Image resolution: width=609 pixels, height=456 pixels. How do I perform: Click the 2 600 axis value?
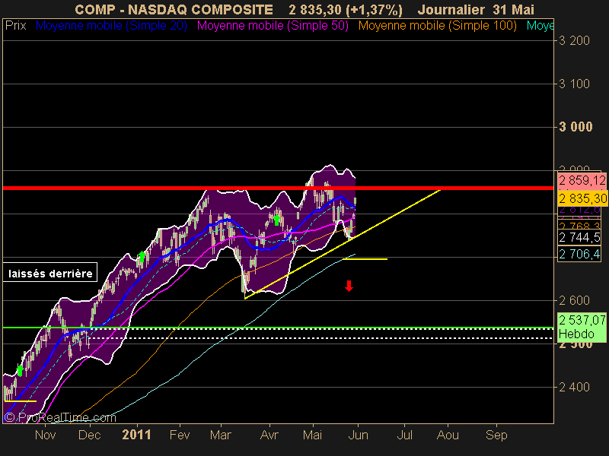pos(574,300)
